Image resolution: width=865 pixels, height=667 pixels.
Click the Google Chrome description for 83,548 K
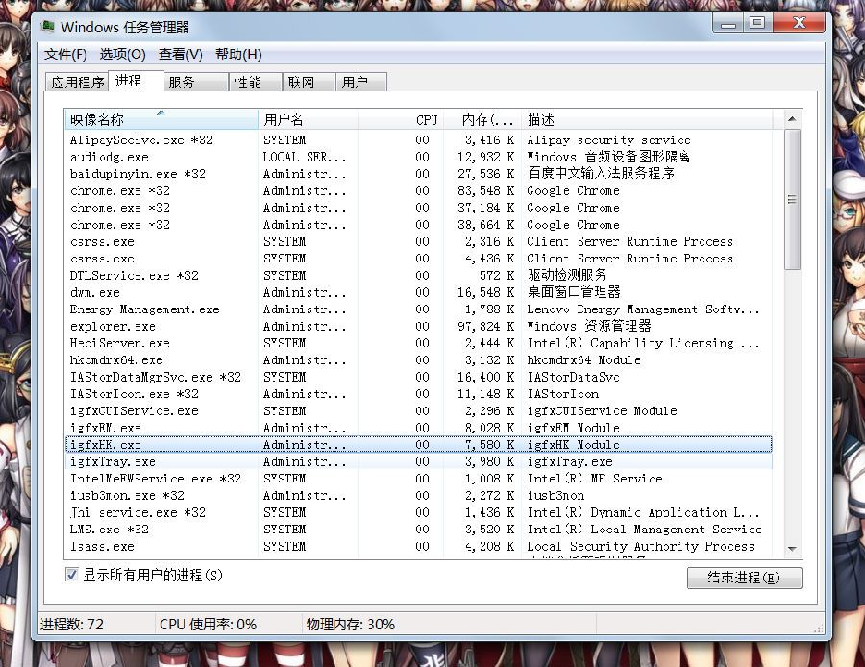(573, 191)
